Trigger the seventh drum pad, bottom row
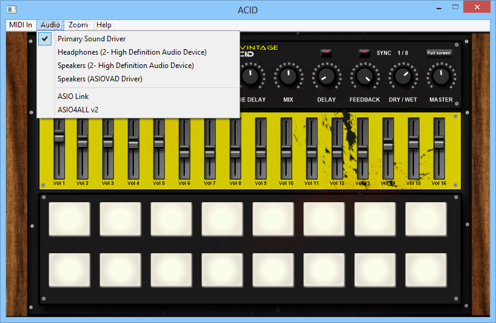 coord(375,270)
